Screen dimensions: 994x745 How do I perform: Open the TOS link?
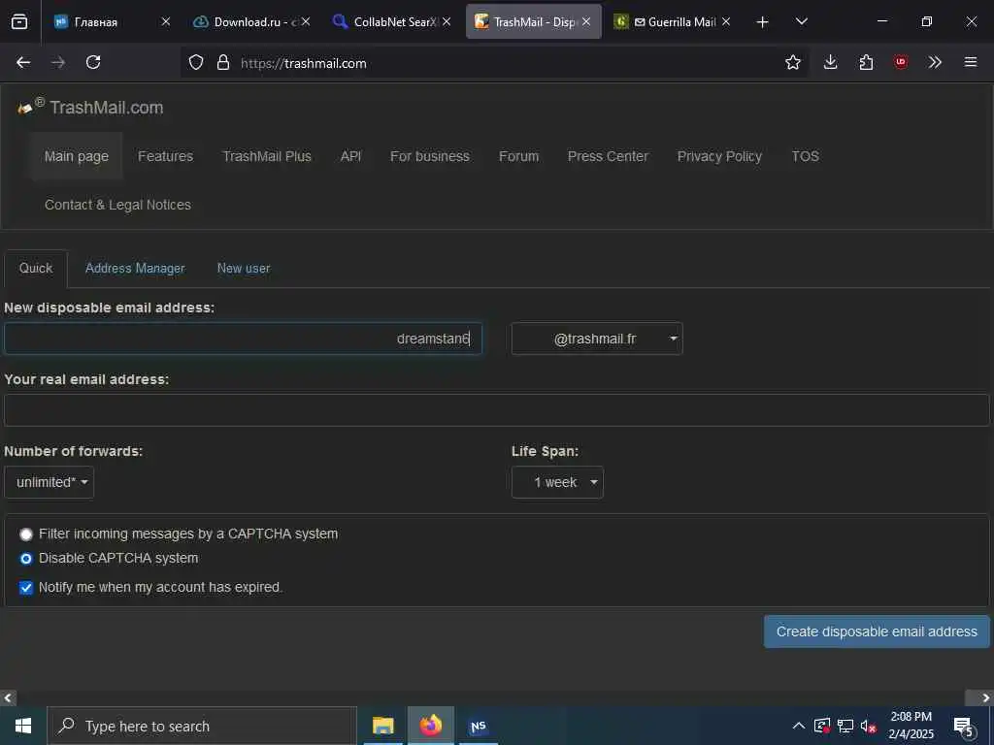click(x=805, y=156)
